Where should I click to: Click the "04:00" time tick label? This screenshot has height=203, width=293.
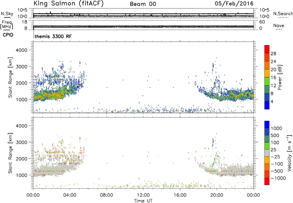click(70, 195)
